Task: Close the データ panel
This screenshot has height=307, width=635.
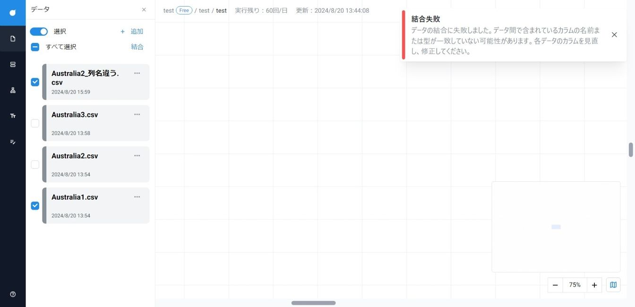Action: 144,9
